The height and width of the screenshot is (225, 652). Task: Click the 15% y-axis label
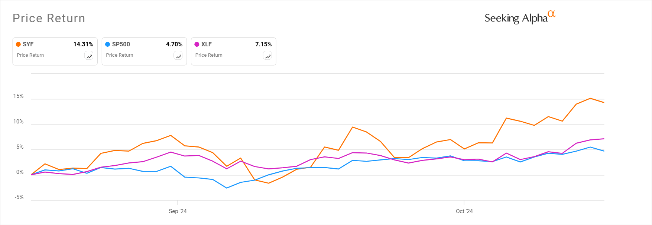pyautogui.click(x=18, y=96)
